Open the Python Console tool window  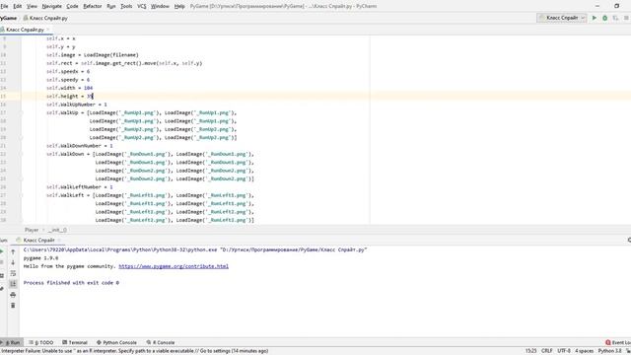(116, 342)
